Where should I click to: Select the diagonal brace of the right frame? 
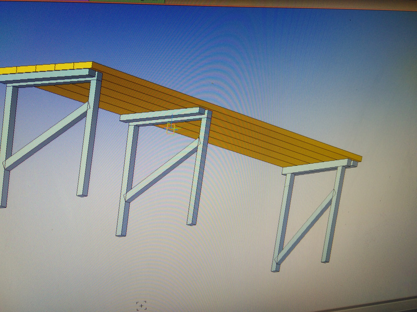305,226
